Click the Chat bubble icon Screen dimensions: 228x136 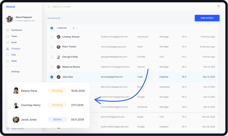click(x=8, y=55)
